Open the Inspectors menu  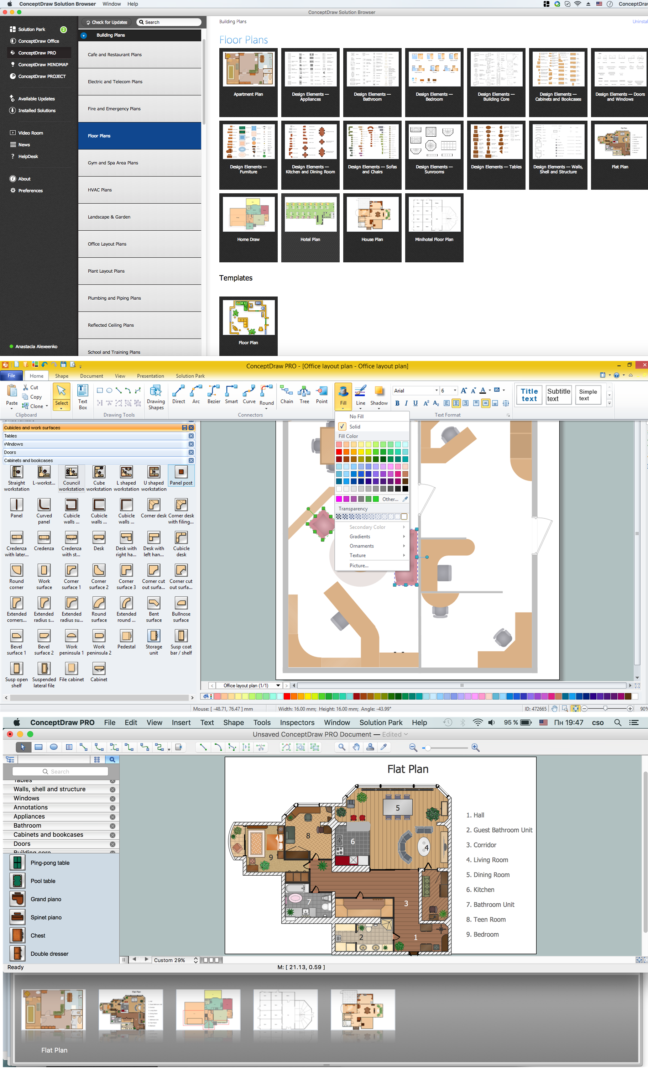point(297,723)
